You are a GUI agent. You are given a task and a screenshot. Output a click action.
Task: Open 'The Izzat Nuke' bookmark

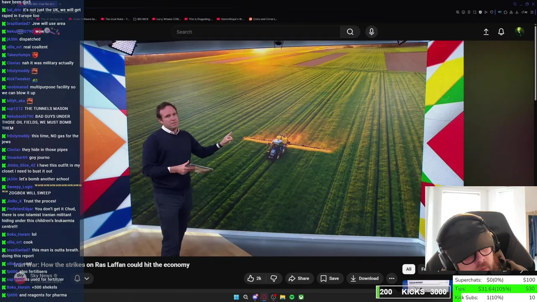[115, 19]
